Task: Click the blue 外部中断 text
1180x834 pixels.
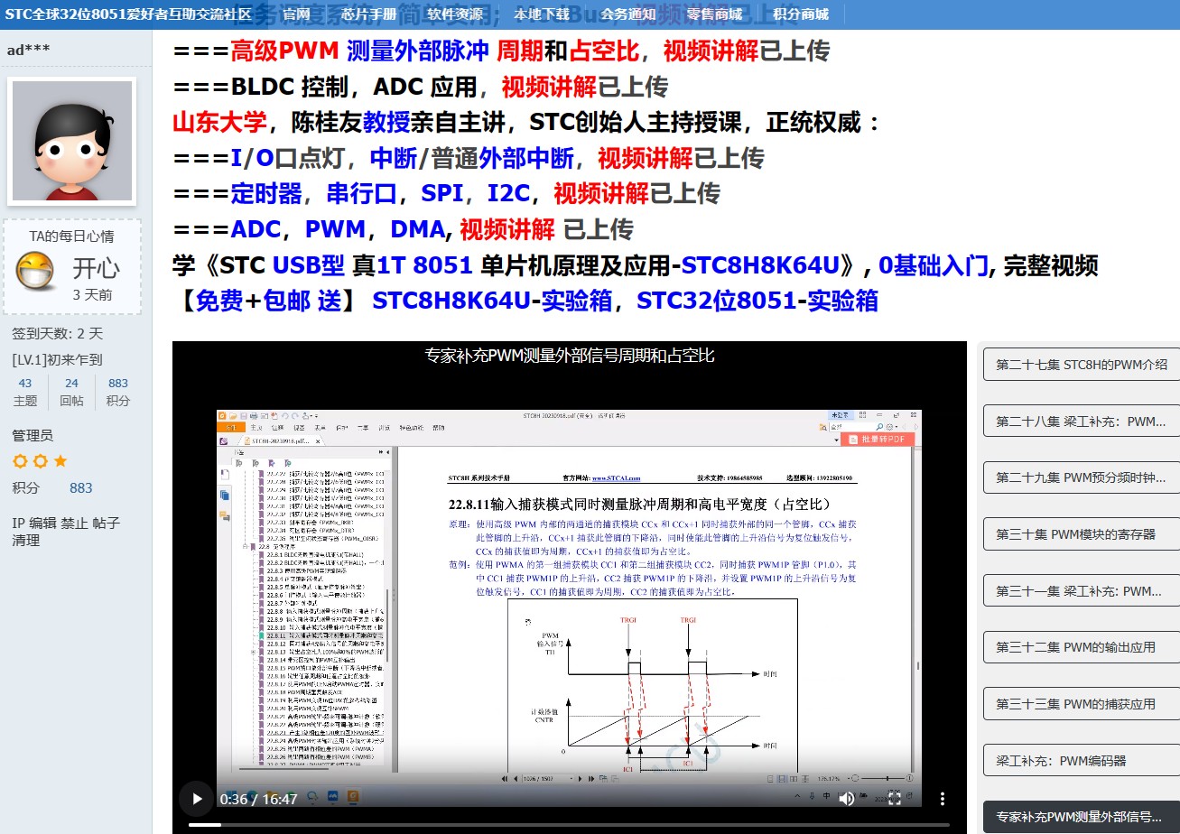Action: click(526, 158)
